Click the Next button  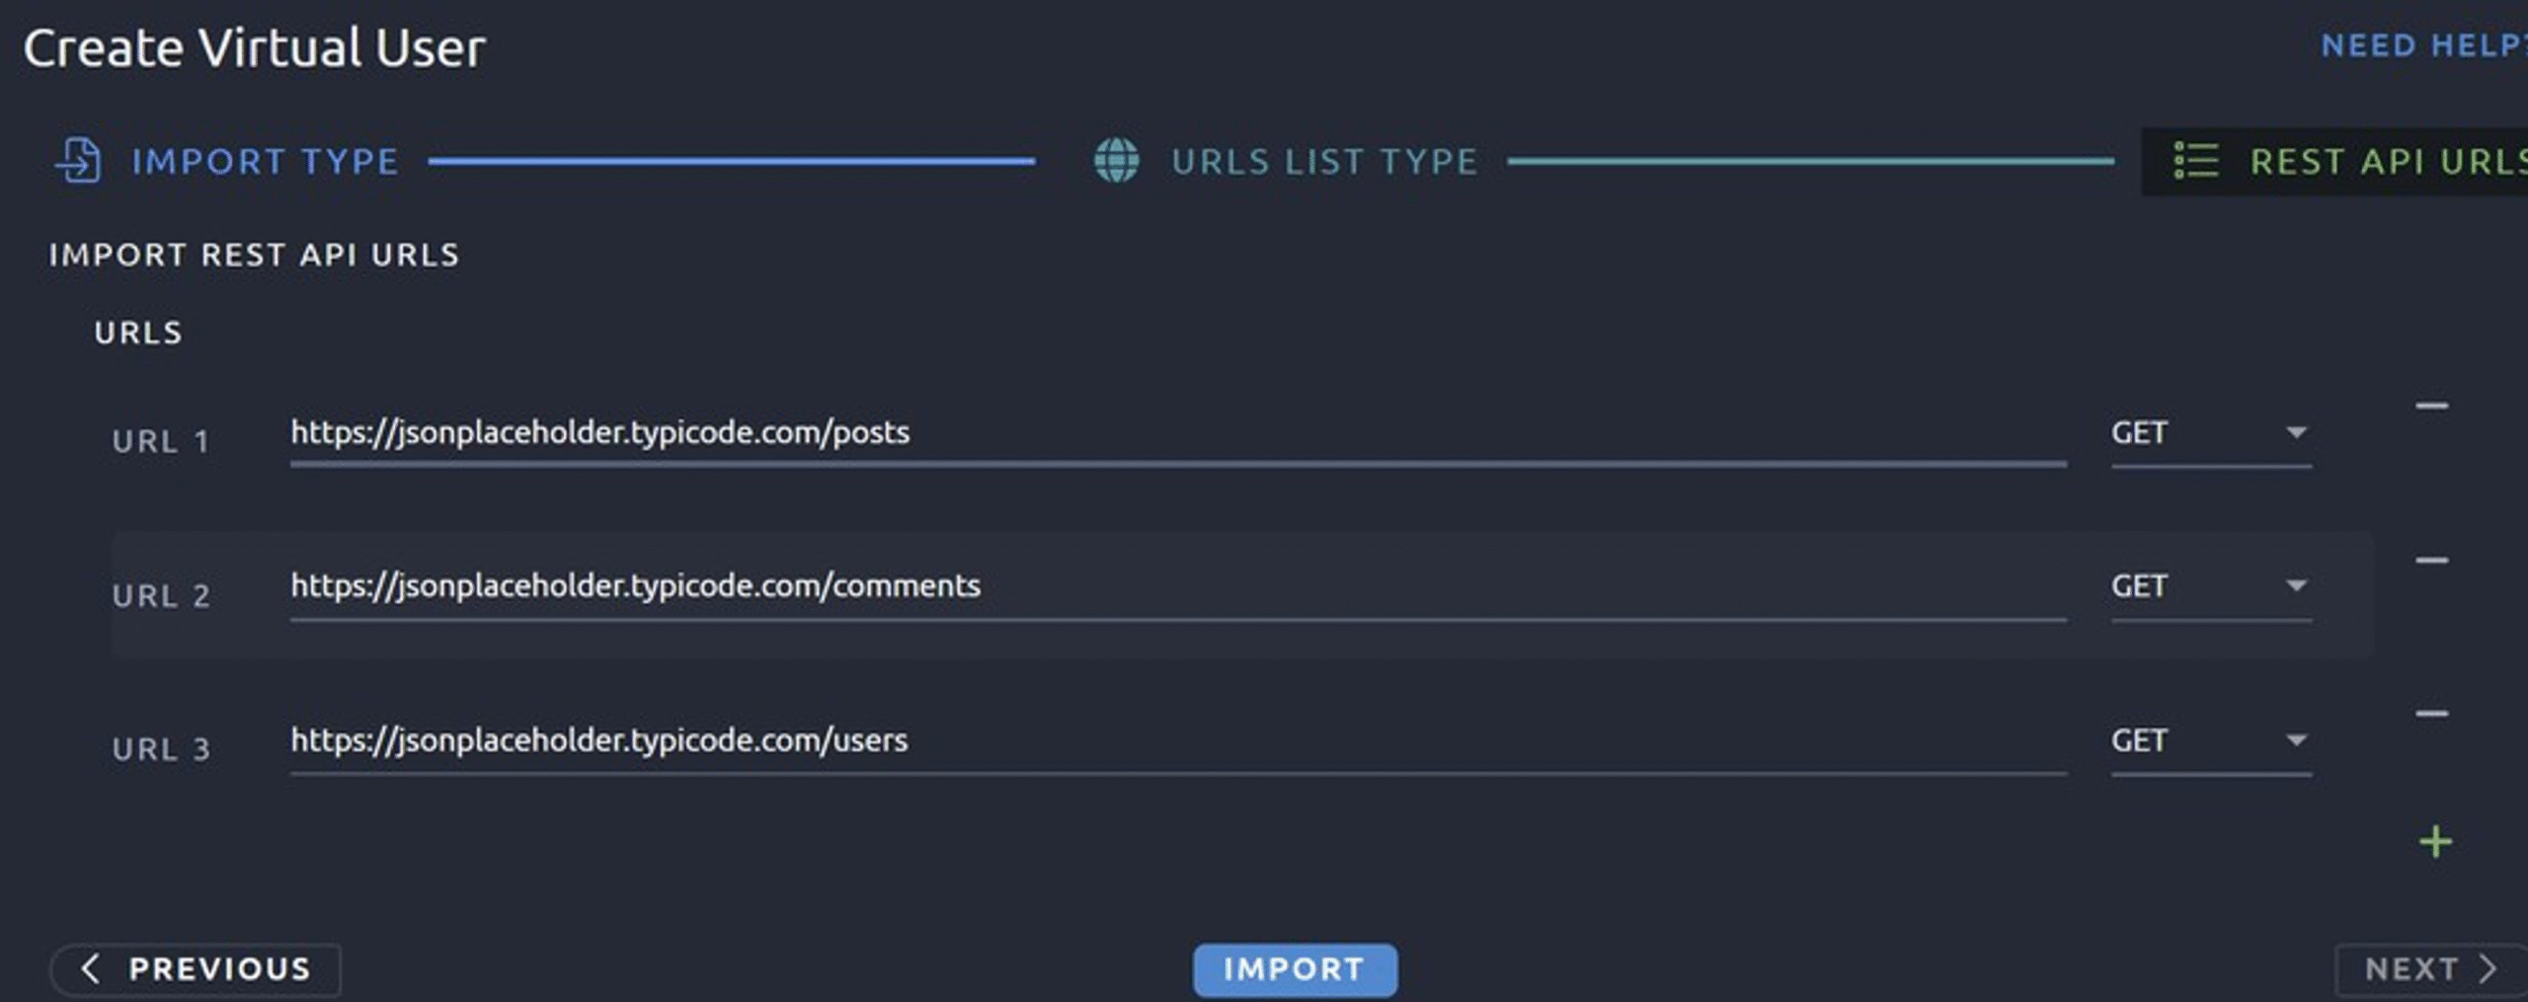pos(2427,969)
